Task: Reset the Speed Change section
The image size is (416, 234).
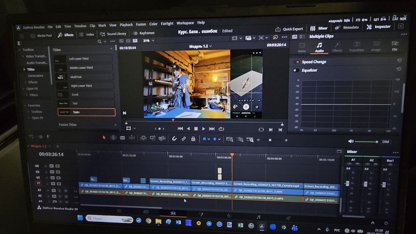Action: 399,60
